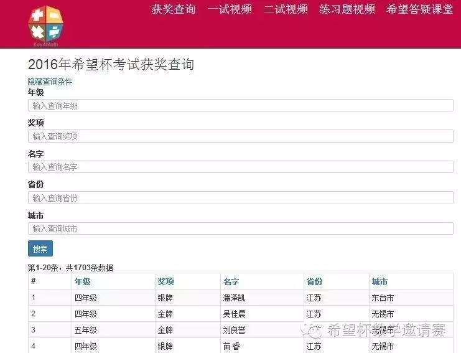Click 银牌 in row of 苗睿
461x353 pixels.
click(165, 346)
